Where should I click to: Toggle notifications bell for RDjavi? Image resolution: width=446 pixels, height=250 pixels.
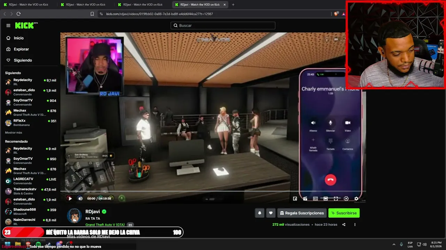coord(260,213)
